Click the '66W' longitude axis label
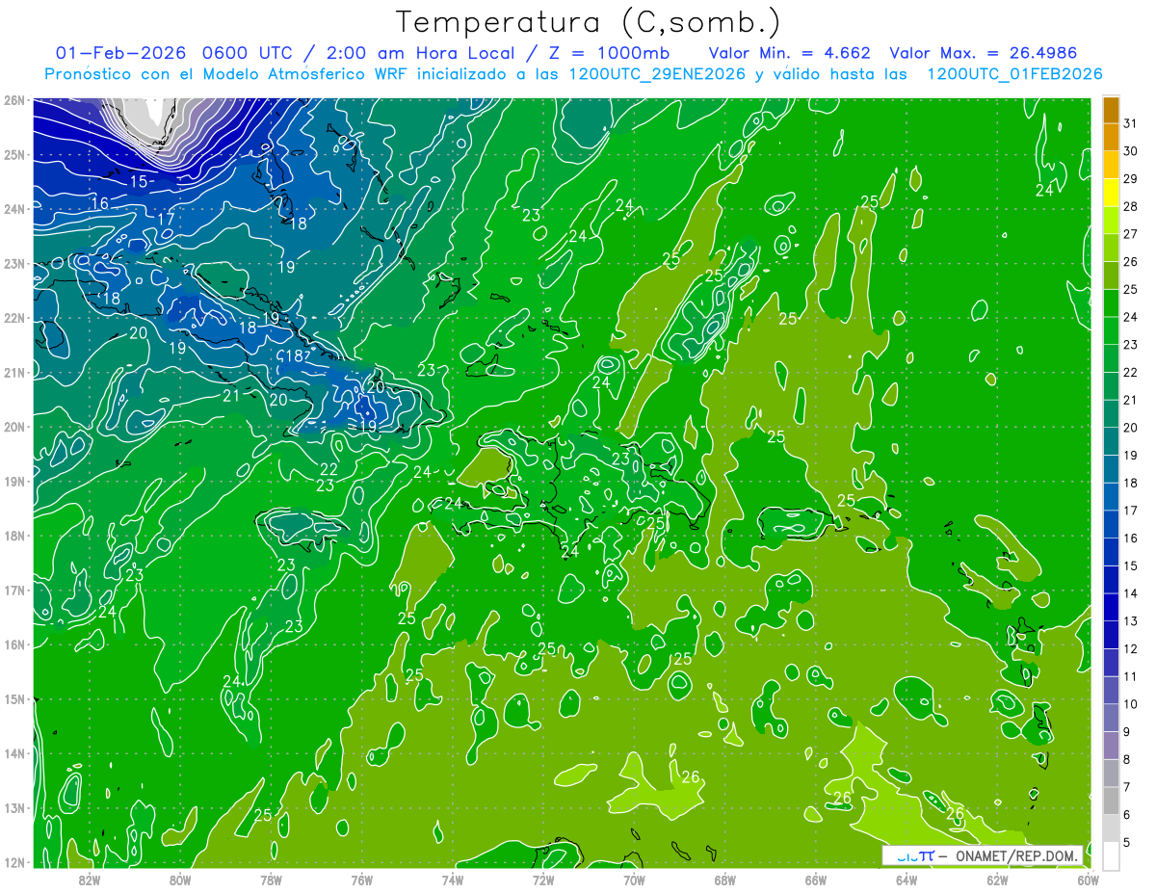This screenshot has width=1156, height=893. [815, 879]
